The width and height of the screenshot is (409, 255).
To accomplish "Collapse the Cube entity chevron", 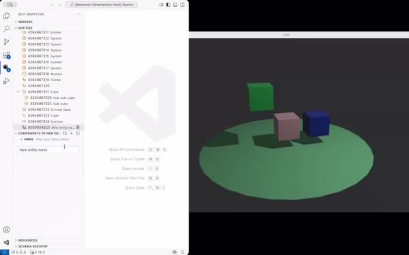I will coord(18,92).
